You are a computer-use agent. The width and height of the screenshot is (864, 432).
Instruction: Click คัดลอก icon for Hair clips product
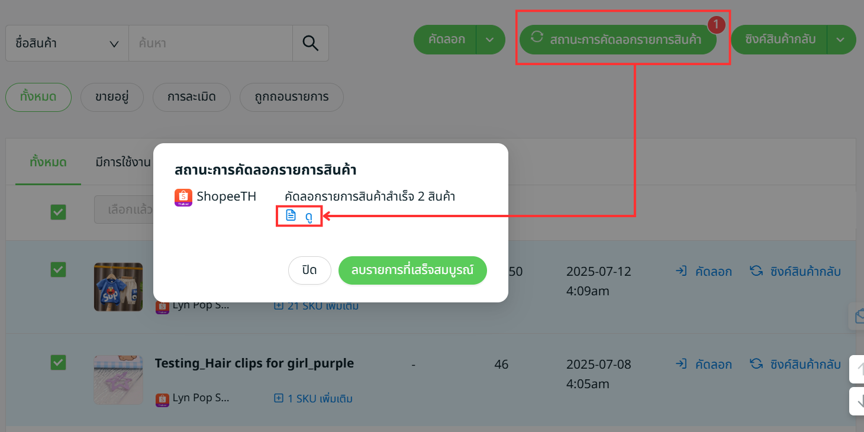tap(681, 364)
